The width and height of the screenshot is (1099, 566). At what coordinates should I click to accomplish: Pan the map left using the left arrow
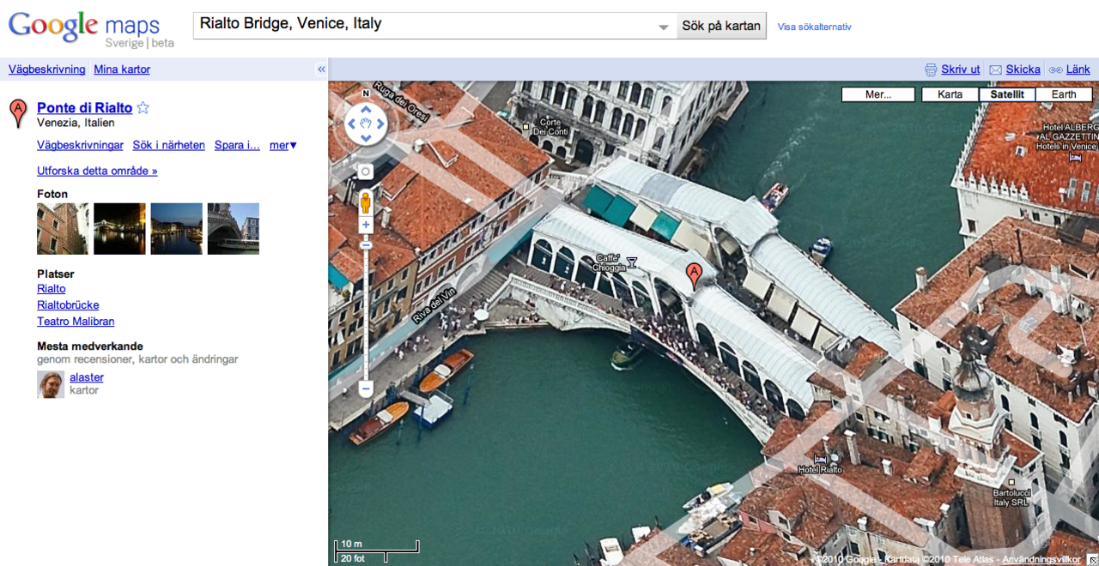click(351, 123)
